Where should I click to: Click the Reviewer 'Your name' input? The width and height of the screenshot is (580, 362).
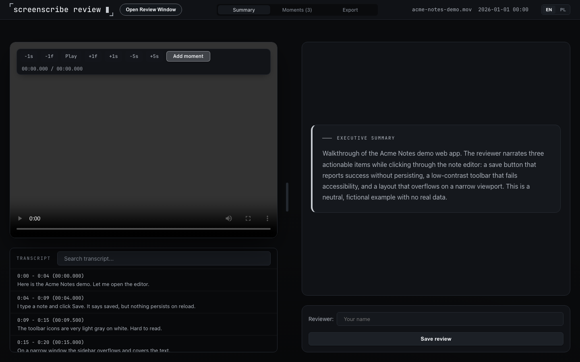pyautogui.click(x=450, y=319)
